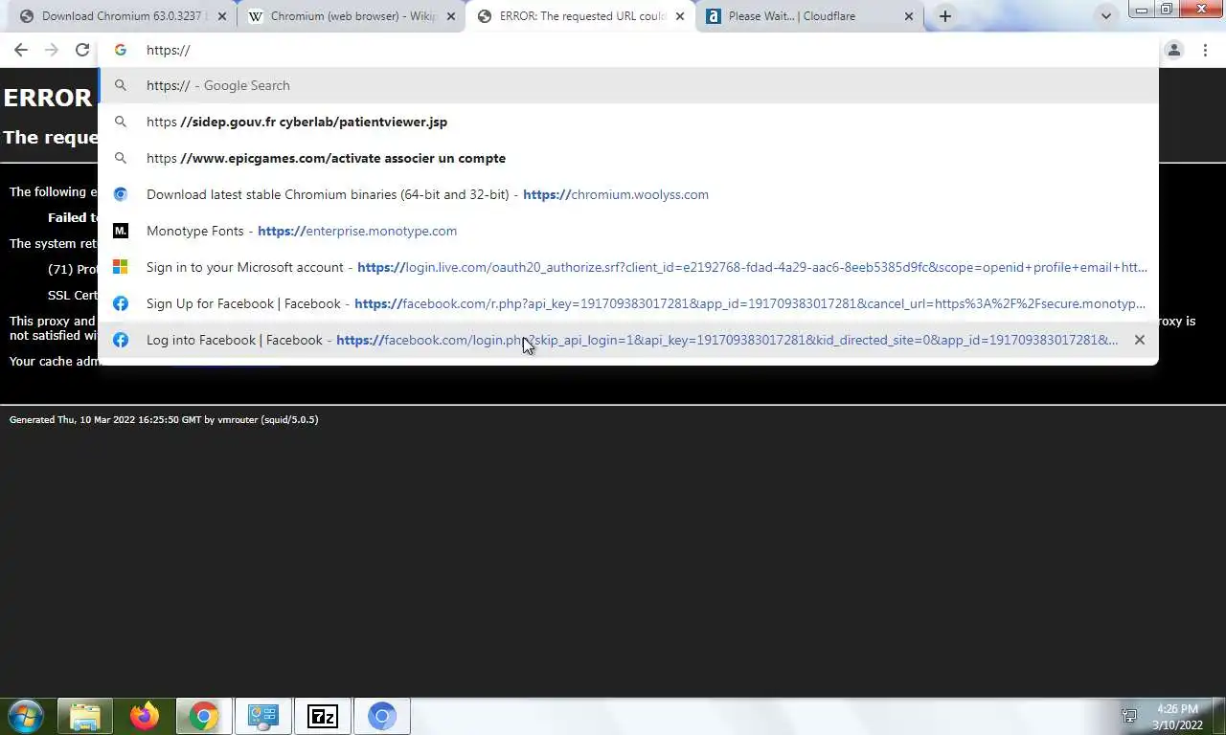Click the search magnifier on sidep.gouv.fr suggestion

[121, 122]
